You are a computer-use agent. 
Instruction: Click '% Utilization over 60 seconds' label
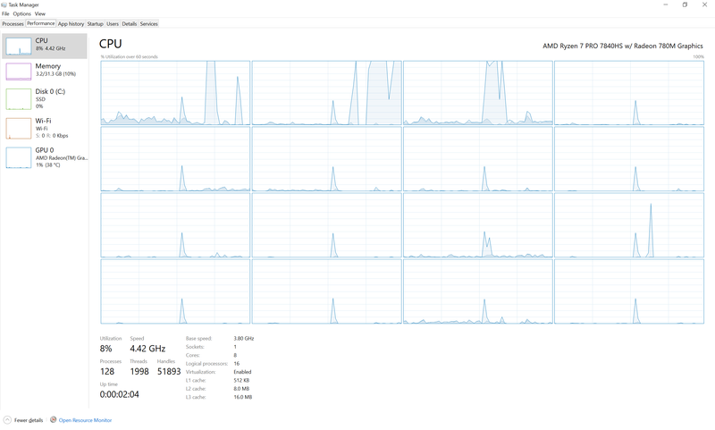pyautogui.click(x=129, y=57)
